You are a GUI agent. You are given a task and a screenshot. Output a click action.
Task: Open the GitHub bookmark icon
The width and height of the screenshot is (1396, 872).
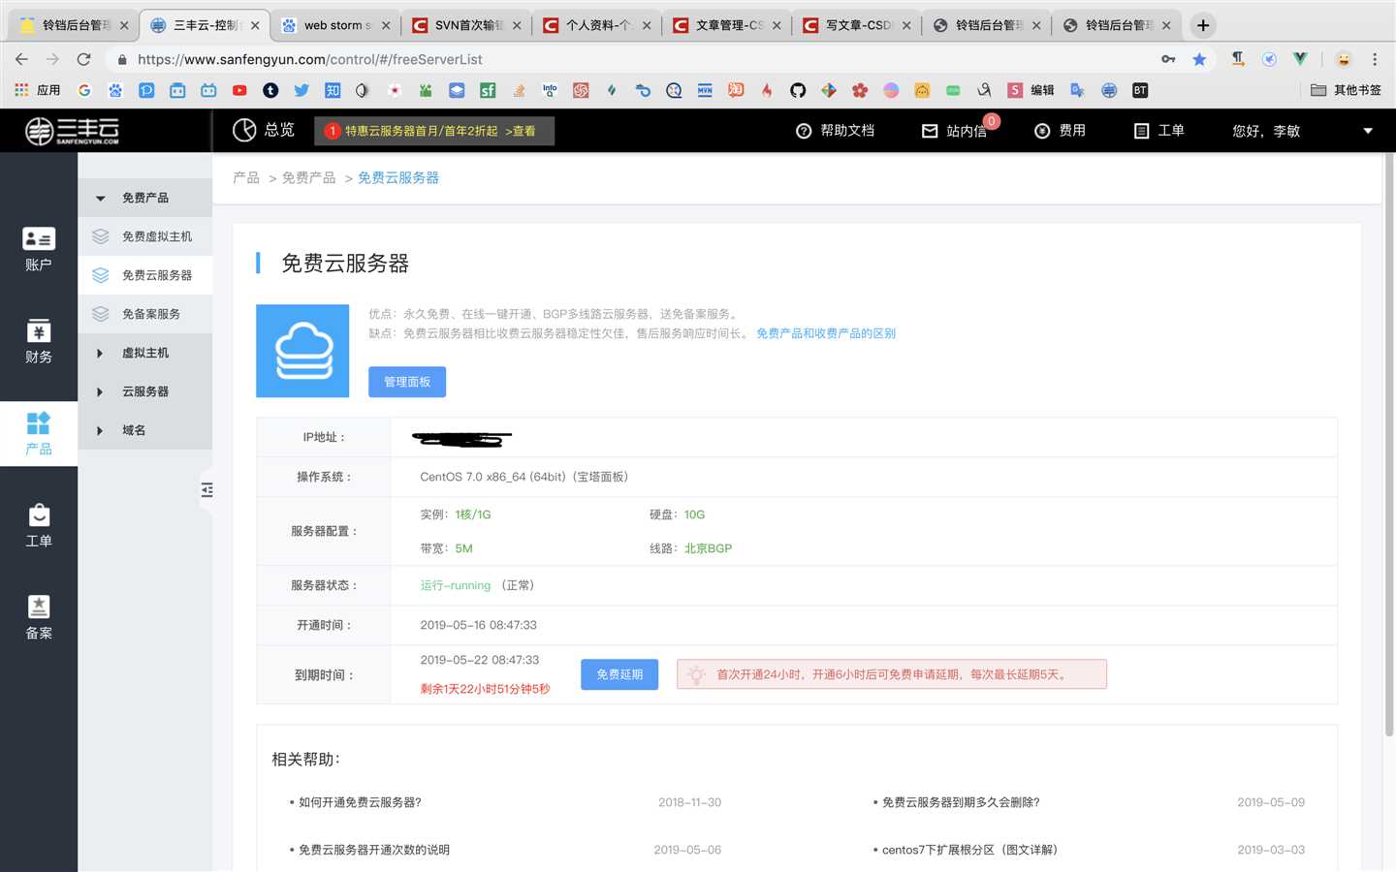[798, 90]
